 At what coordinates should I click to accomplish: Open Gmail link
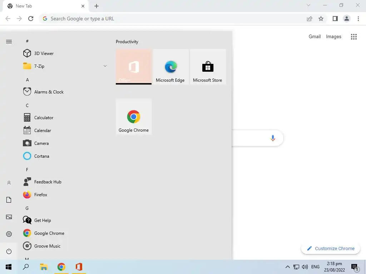pos(315,37)
